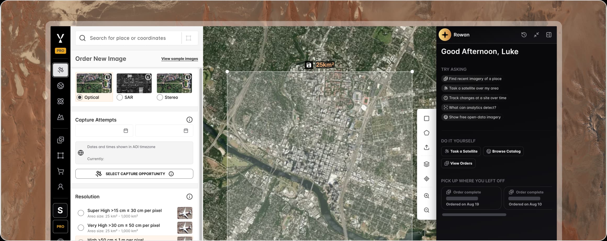Open the Capture Attempts info icon
The image size is (607, 241).
click(189, 120)
